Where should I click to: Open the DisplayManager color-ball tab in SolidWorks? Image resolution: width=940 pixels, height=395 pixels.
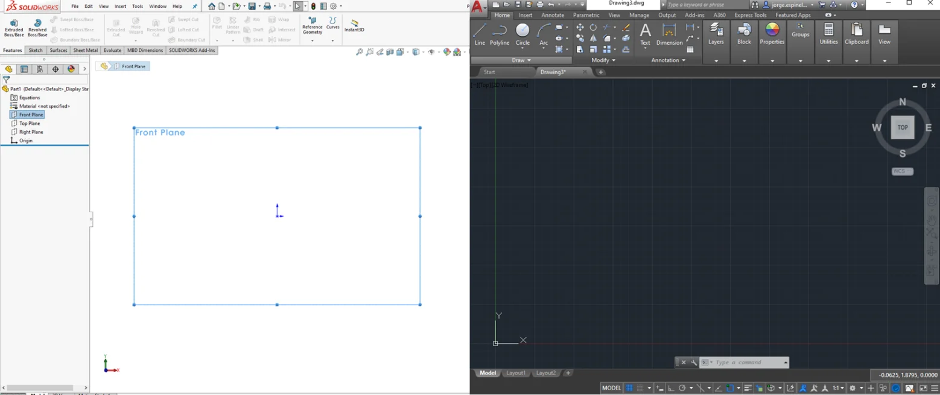coord(71,69)
